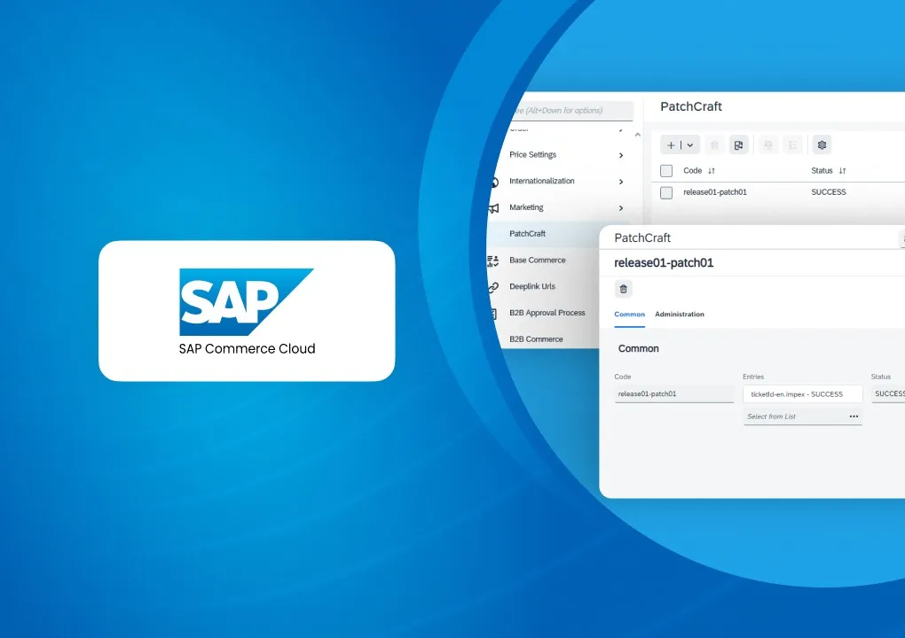Toggle sorting on the Status column

tap(841, 170)
